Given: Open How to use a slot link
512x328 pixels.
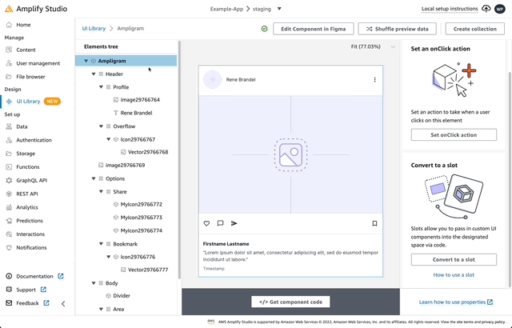Looking at the screenshot, I should [454, 275].
